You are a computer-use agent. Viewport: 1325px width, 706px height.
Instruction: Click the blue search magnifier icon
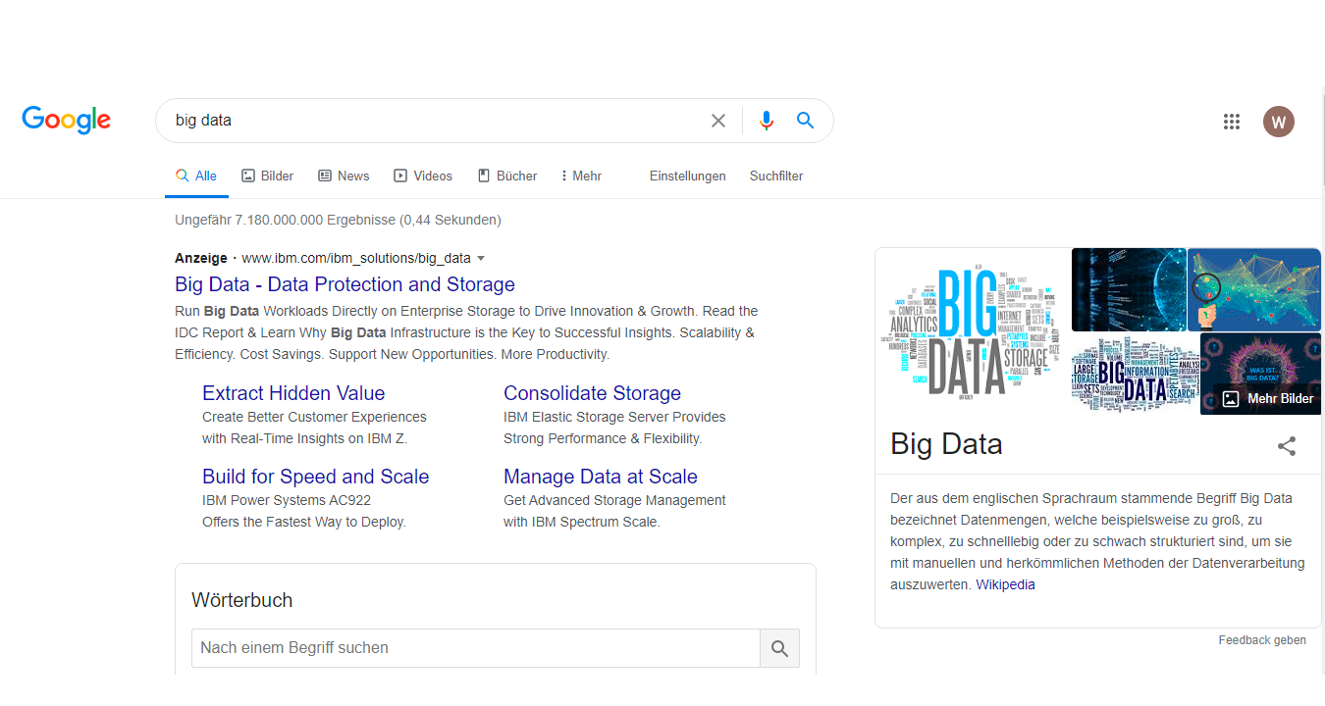point(805,121)
